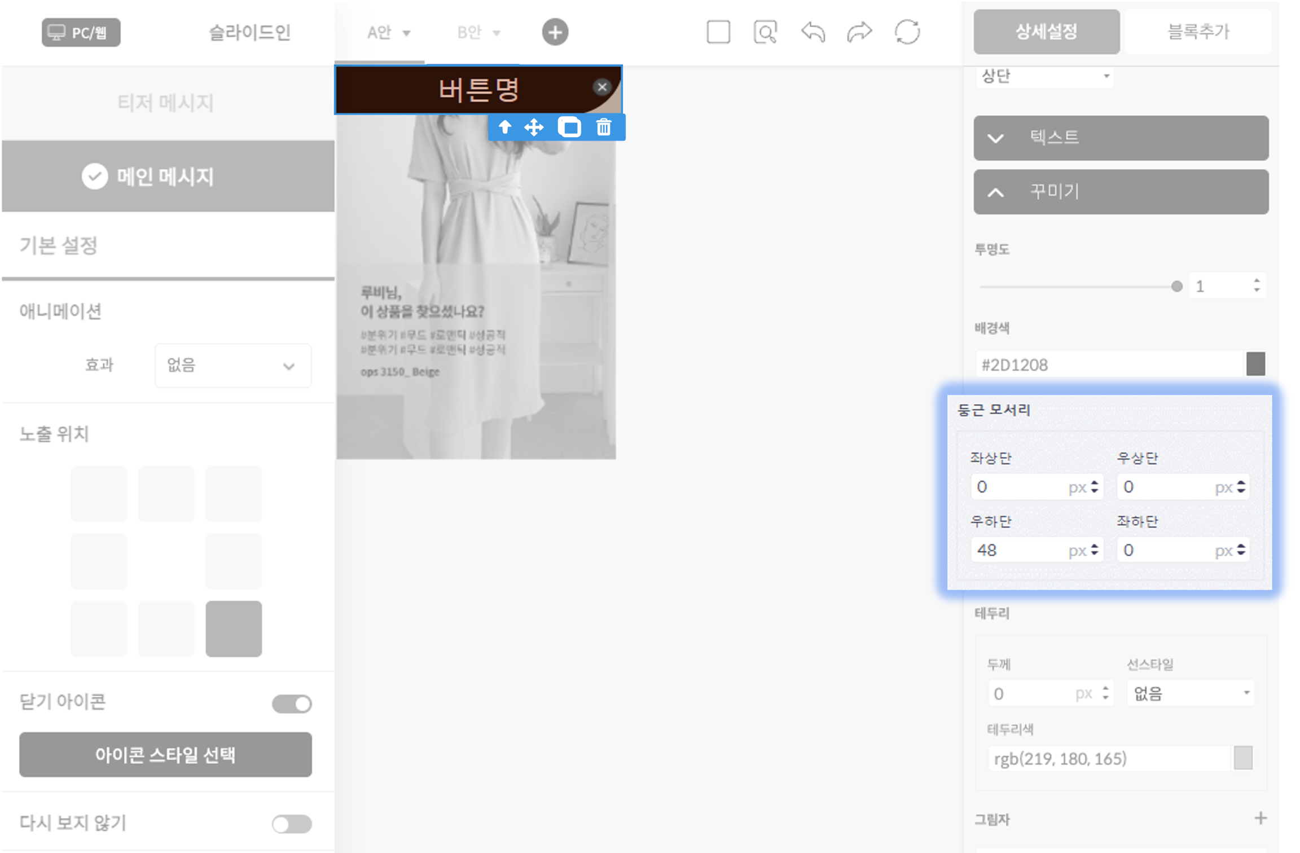Viewport: 1300px width, 853px height.
Task: Click the 아이콘 스타일 선택 button
Action: click(165, 754)
